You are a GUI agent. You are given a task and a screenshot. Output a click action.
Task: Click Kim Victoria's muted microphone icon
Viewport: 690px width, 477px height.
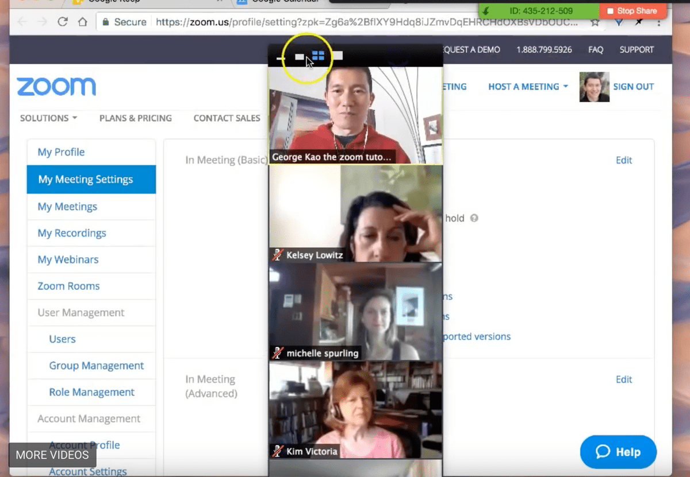278,451
